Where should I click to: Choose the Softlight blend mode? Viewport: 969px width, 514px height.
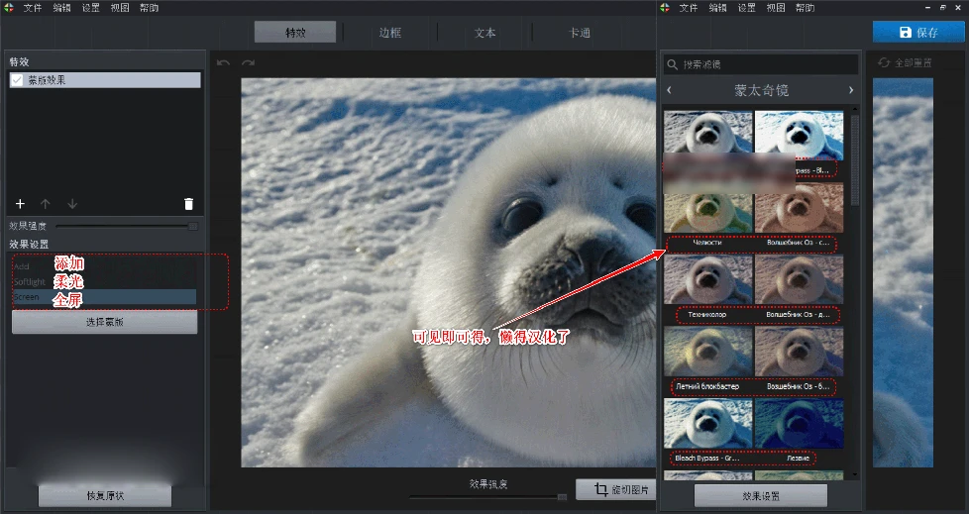(x=104, y=281)
